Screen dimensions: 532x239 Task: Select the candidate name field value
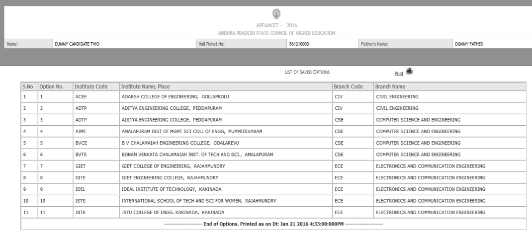[x=77, y=44]
